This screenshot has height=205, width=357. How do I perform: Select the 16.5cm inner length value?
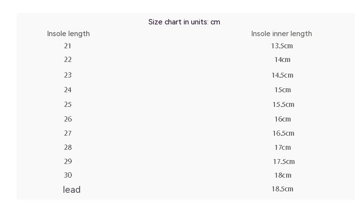[x=283, y=133]
